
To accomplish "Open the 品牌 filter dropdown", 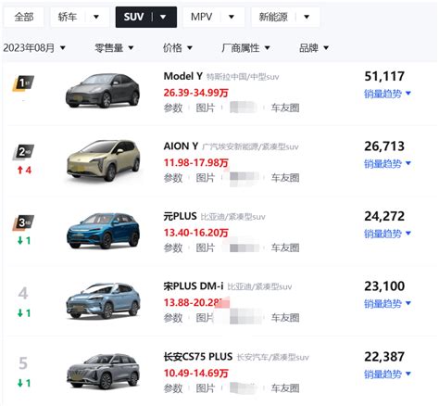I will (x=314, y=48).
